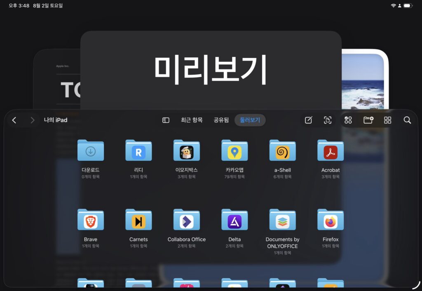Click the 0개의 항목 count text
422x291 pixels.
[91, 177]
